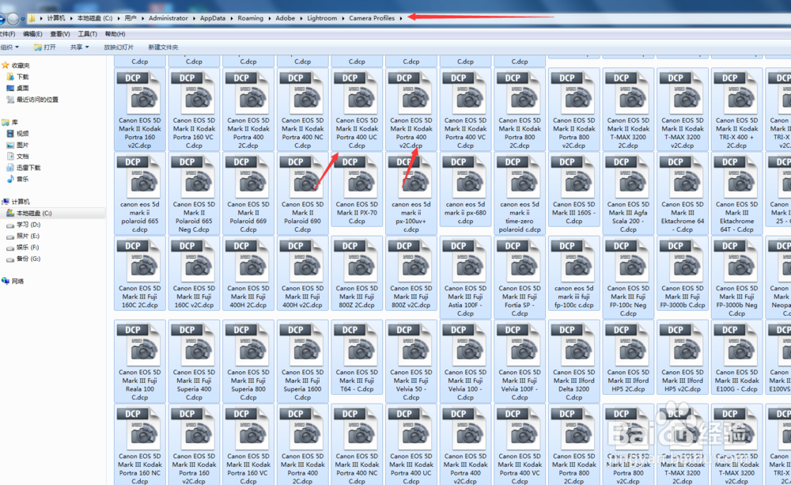The height and width of the screenshot is (485, 791).
Task: Select Mark III Fuji Velvia 50 - C.dcp file
Action: click(411, 361)
